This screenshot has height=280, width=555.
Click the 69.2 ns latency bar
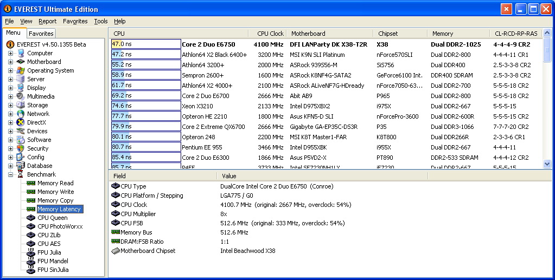tap(146, 95)
